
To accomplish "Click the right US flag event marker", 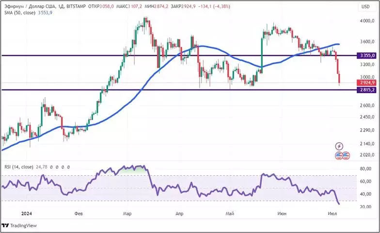I will (x=346, y=156).
